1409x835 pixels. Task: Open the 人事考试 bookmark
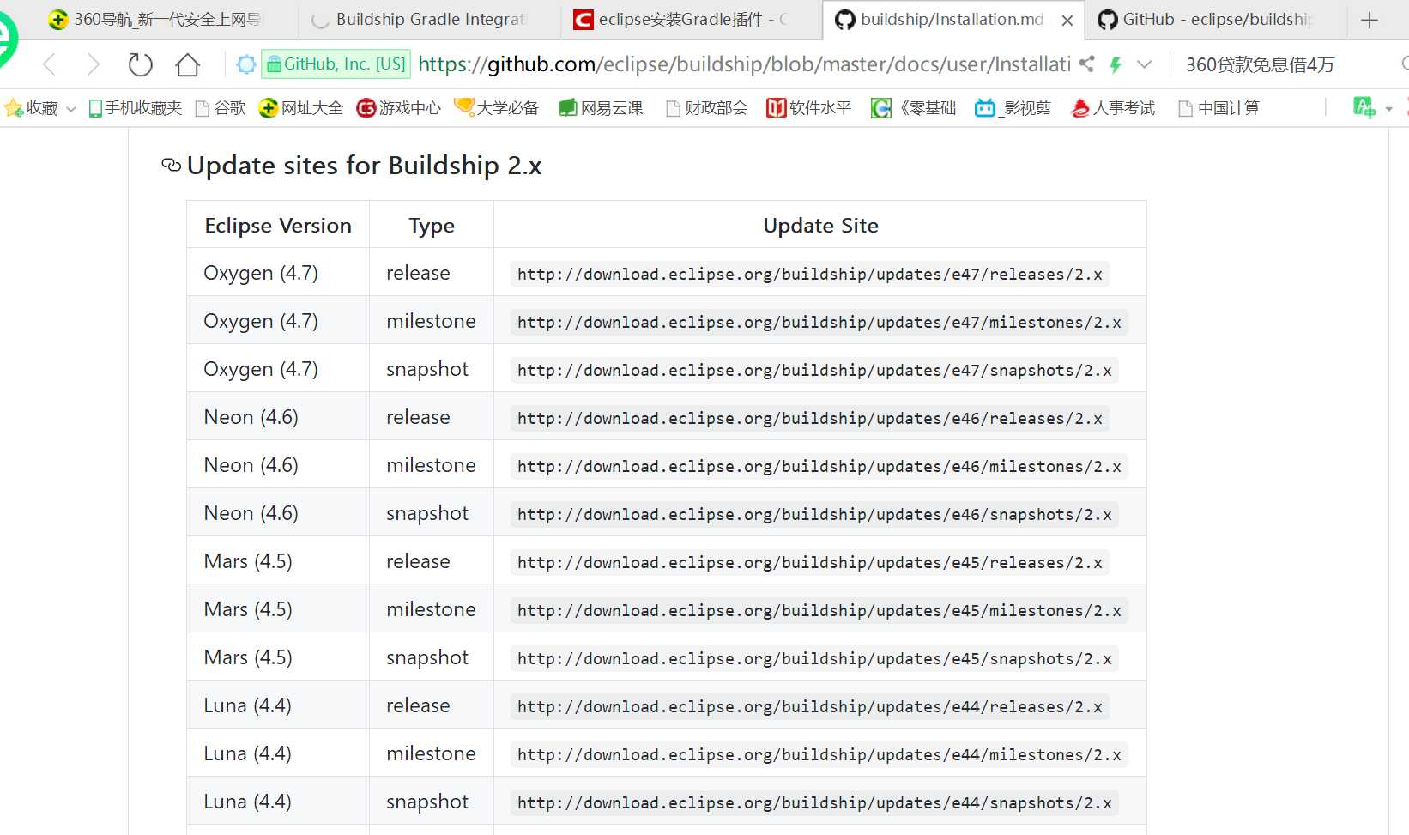click(1113, 108)
